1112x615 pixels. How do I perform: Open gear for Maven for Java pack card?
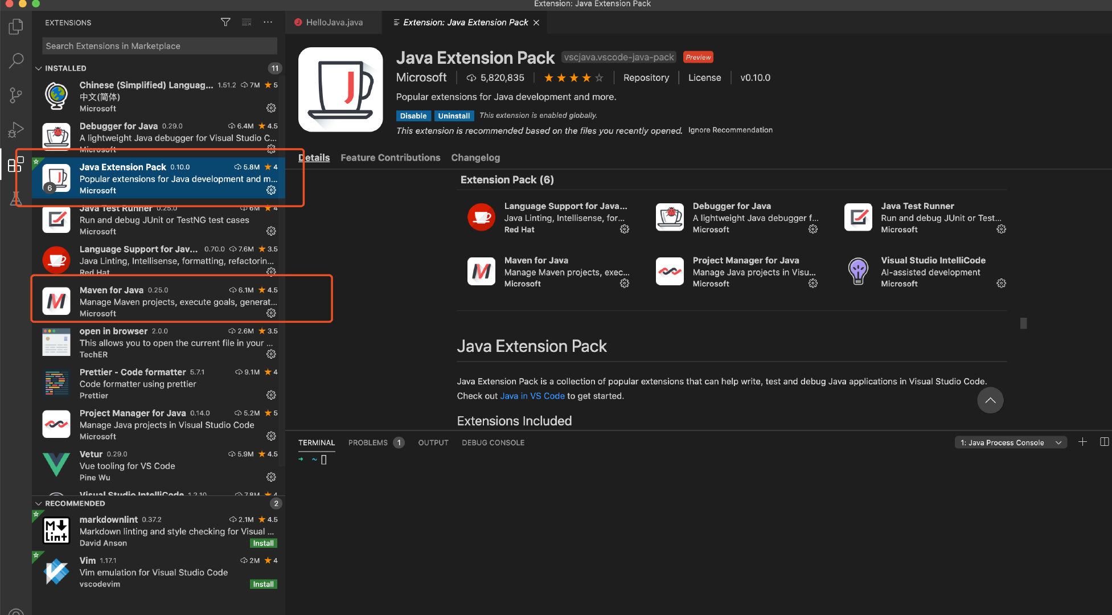[x=625, y=283]
